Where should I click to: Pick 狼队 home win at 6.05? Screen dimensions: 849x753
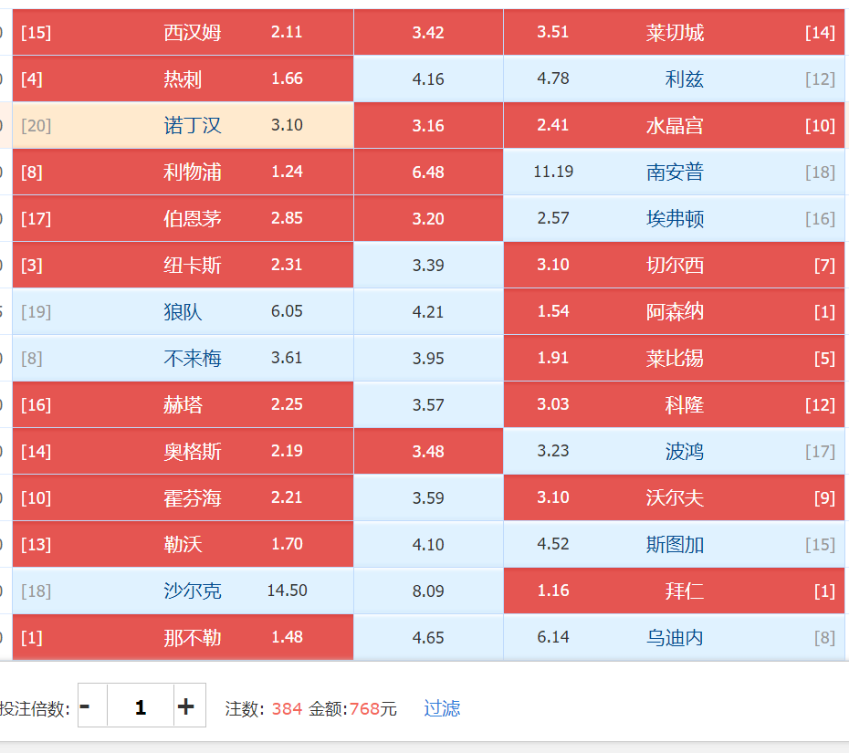coord(183,312)
